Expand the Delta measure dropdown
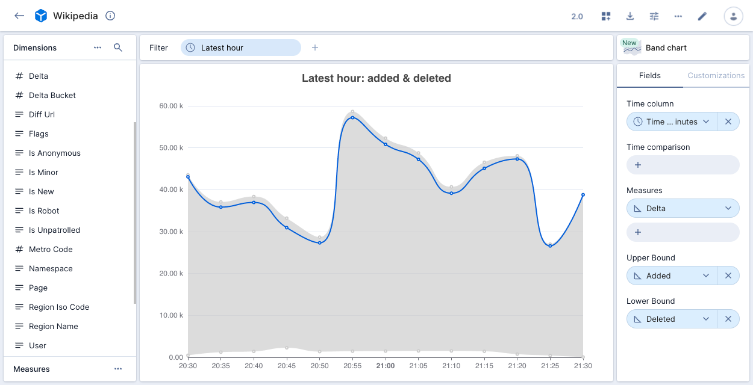Viewport: 753px width, 385px height. click(728, 208)
